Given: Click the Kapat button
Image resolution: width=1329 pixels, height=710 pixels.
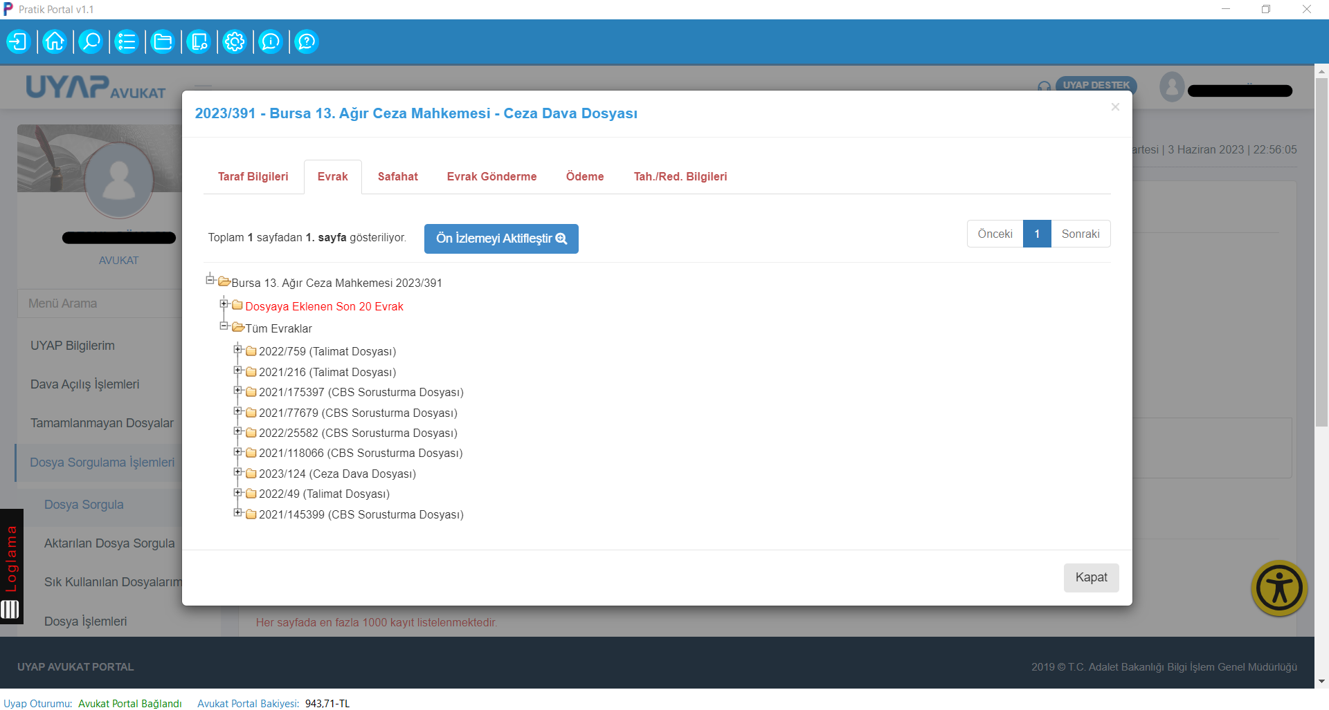Looking at the screenshot, I should (x=1091, y=577).
